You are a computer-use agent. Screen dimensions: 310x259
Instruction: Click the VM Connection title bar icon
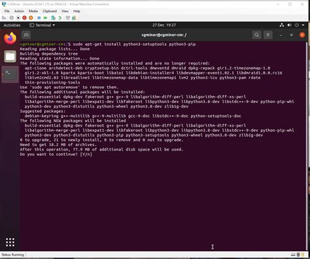click(4, 4)
